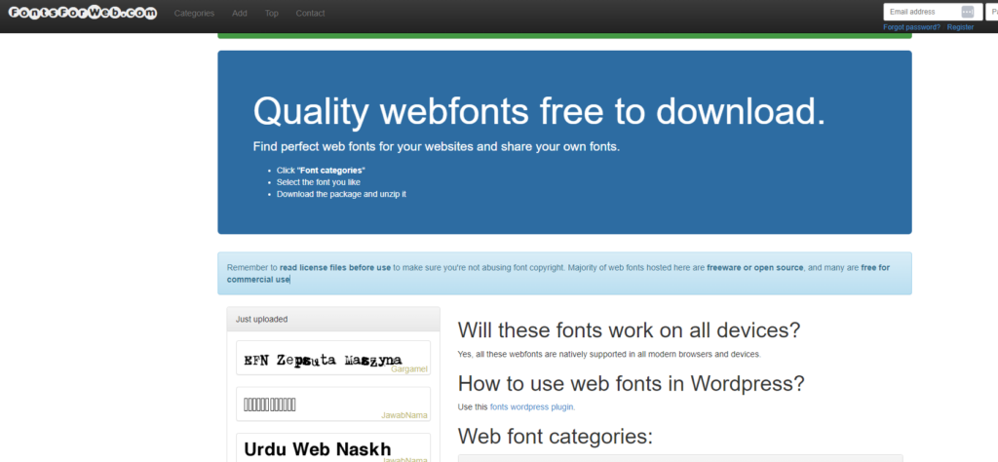Click the read license files before use text
998x462 pixels.
pos(335,268)
